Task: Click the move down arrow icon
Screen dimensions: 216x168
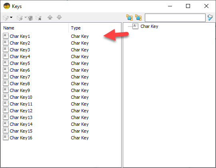Action: [x=59, y=18]
